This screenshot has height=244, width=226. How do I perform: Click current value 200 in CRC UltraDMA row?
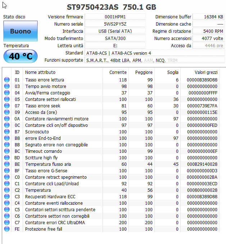point(123,222)
